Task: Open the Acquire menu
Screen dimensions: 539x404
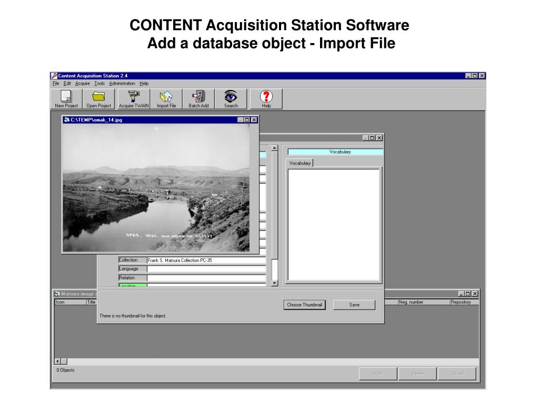Action: coord(82,84)
